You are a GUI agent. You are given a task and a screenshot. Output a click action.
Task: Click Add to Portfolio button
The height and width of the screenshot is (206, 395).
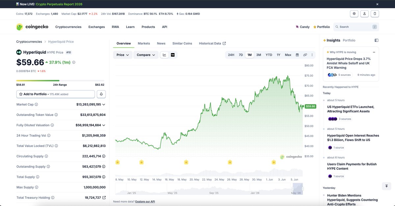(x=56, y=94)
